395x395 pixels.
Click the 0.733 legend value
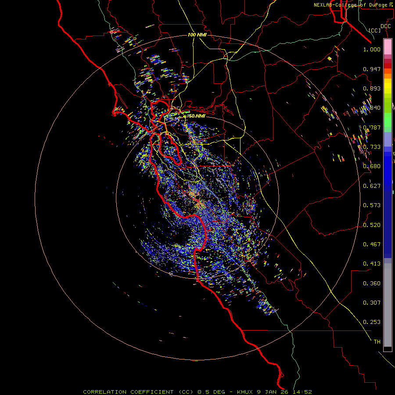click(372, 147)
